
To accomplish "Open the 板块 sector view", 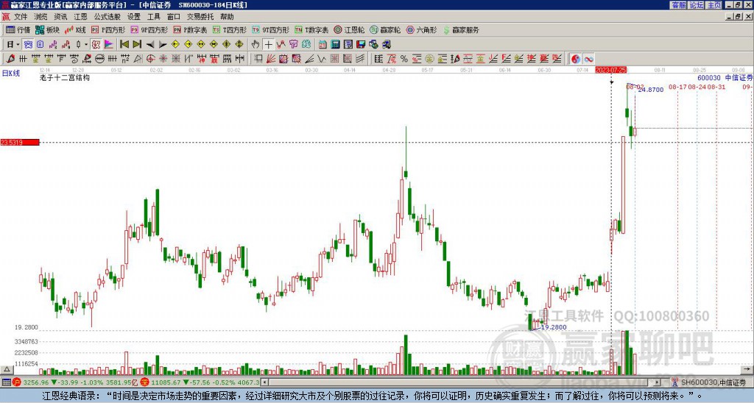I will (47, 29).
